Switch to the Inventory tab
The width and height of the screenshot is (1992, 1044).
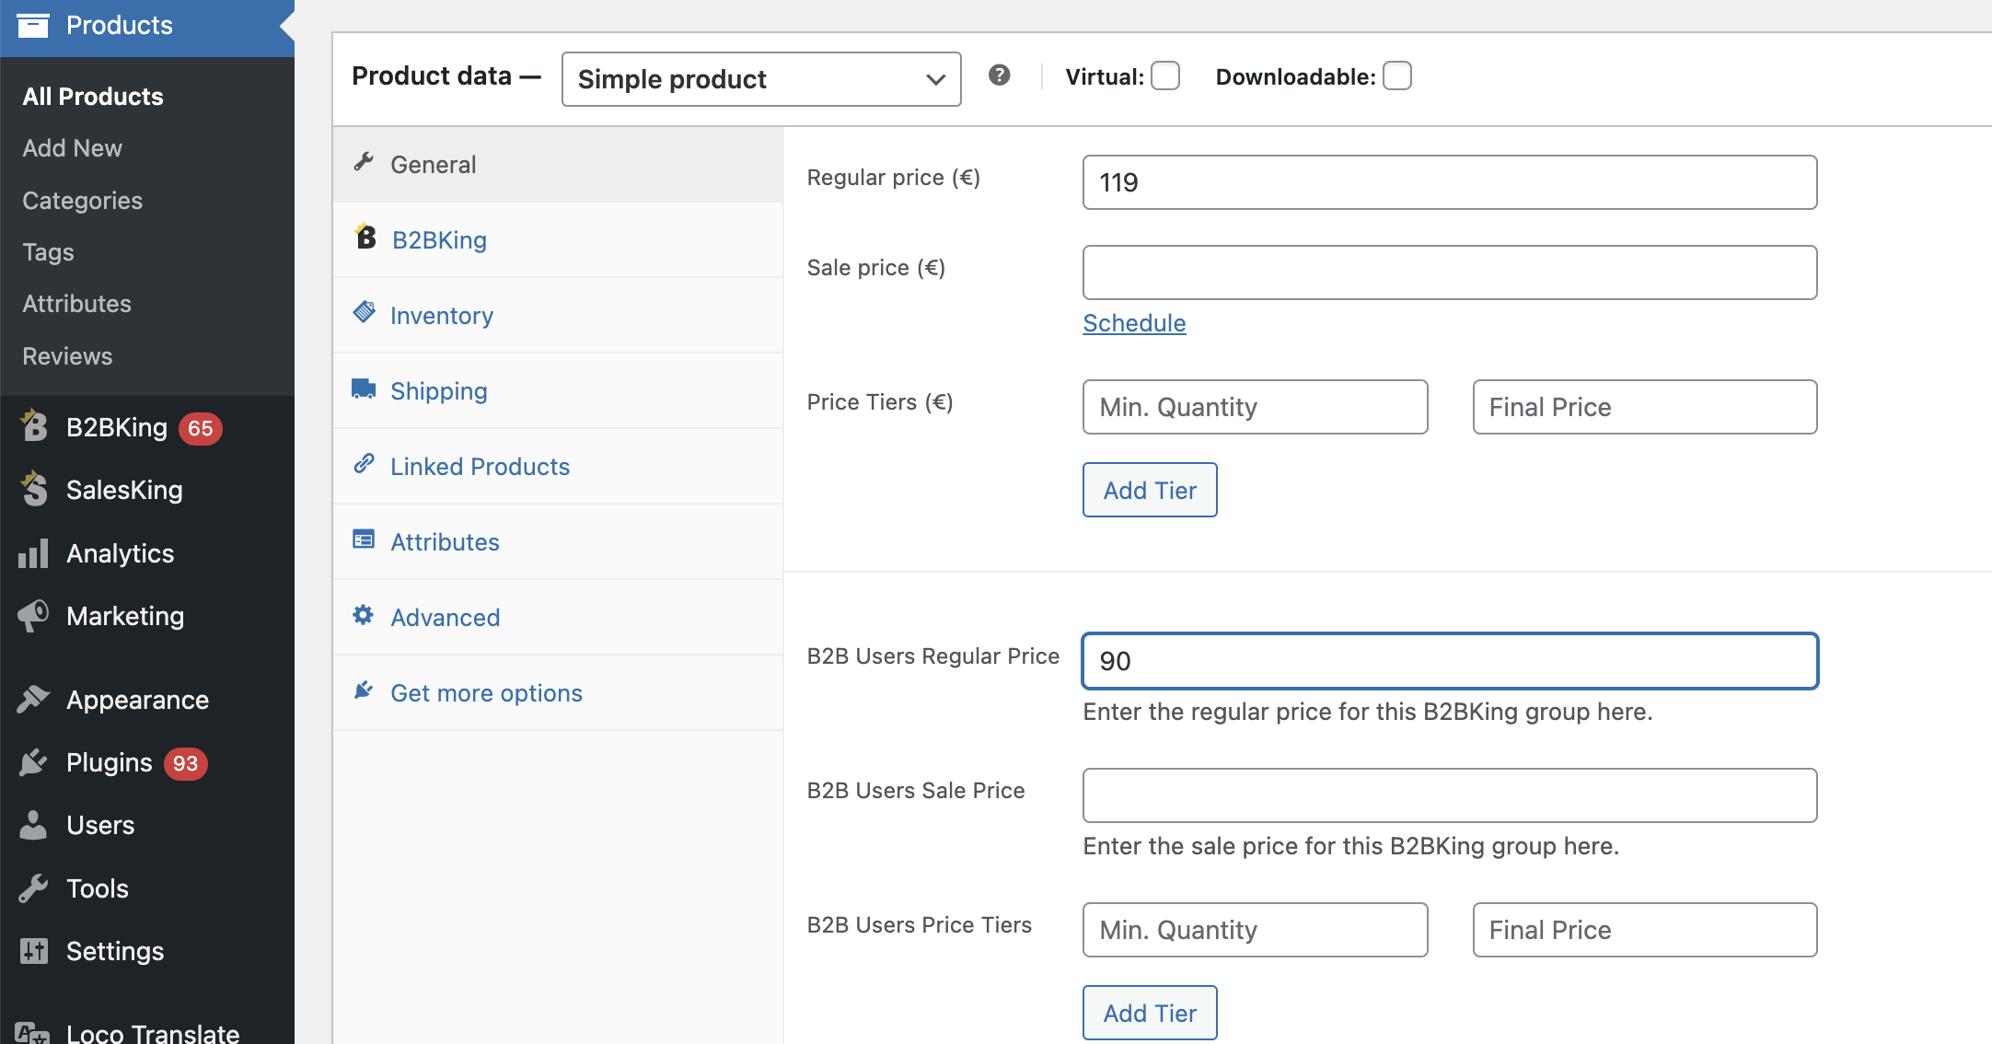pyautogui.click(x=558, y=316)
